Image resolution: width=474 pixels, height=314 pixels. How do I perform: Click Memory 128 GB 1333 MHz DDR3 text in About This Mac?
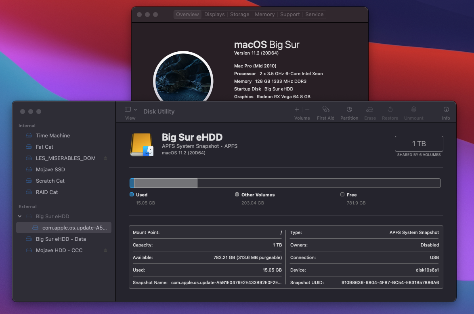point(270,81)
